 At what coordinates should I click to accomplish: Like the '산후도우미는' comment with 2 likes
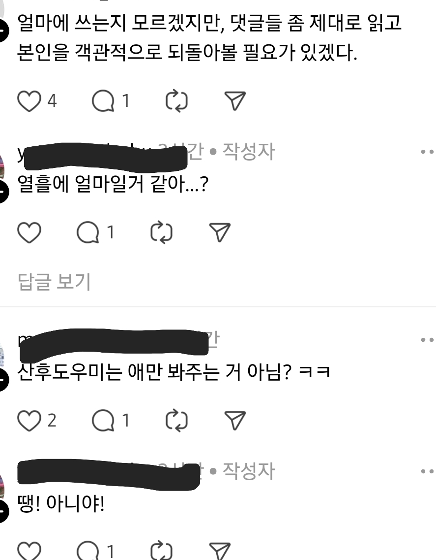(x=29, y=421)
